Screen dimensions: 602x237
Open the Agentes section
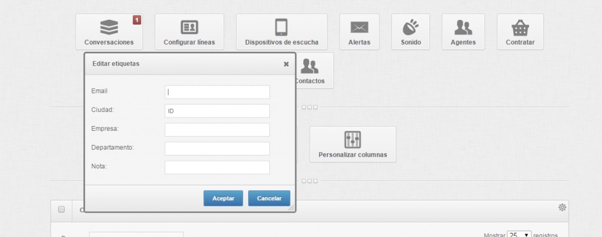coord(463,32)
